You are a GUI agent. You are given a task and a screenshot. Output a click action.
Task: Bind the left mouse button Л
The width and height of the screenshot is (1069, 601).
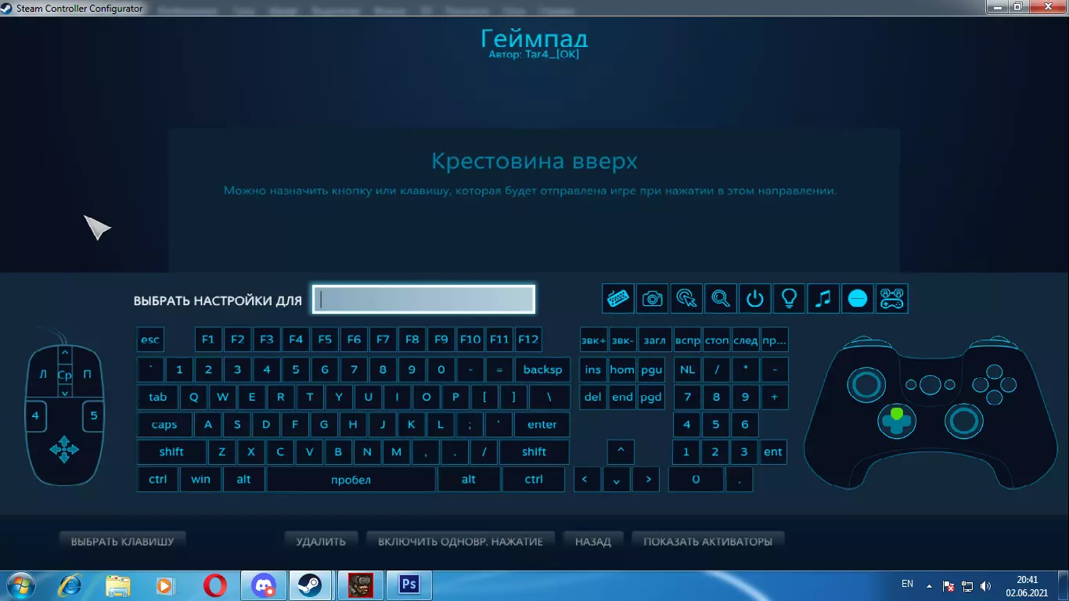[42, 374]
